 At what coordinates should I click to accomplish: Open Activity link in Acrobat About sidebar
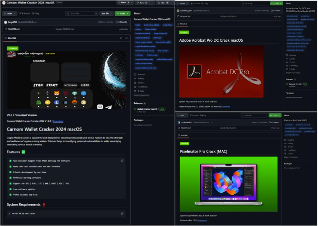(290, 59)
